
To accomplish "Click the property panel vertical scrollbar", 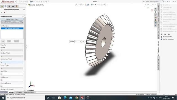I will (x=25, y=39).
